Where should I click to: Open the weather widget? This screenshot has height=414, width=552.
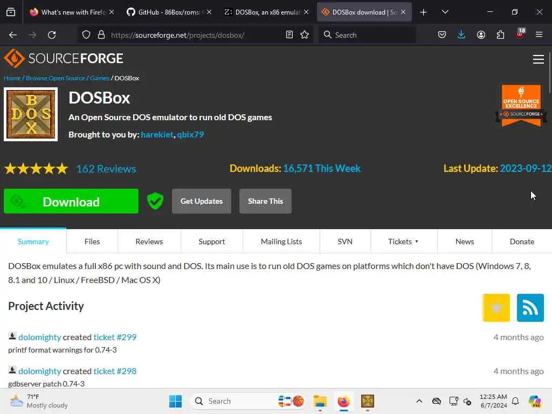pyautogui.click(x=39, y=401)
